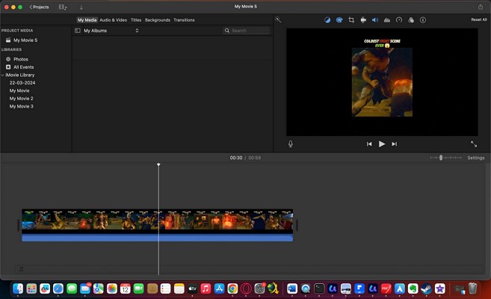This screenshot has width=491, height=299.
Task: Click Reset All adjustments
Action: point(479,19)
